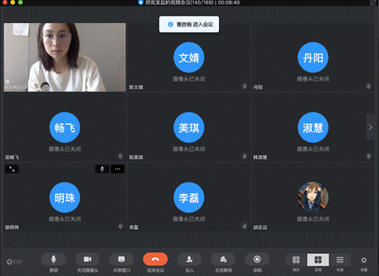Open the more options menu on 骆明珠's tile
This screenshot has width=379, height=276.
[x=117, y=169]
